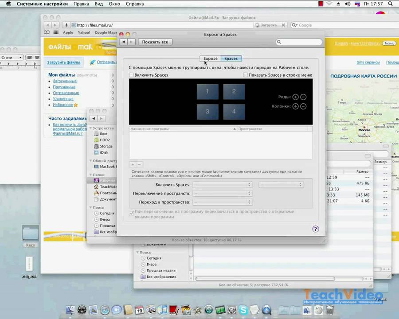Open Photo Booth from the Dock
399x319 pixels.
(x=174, y=310)
